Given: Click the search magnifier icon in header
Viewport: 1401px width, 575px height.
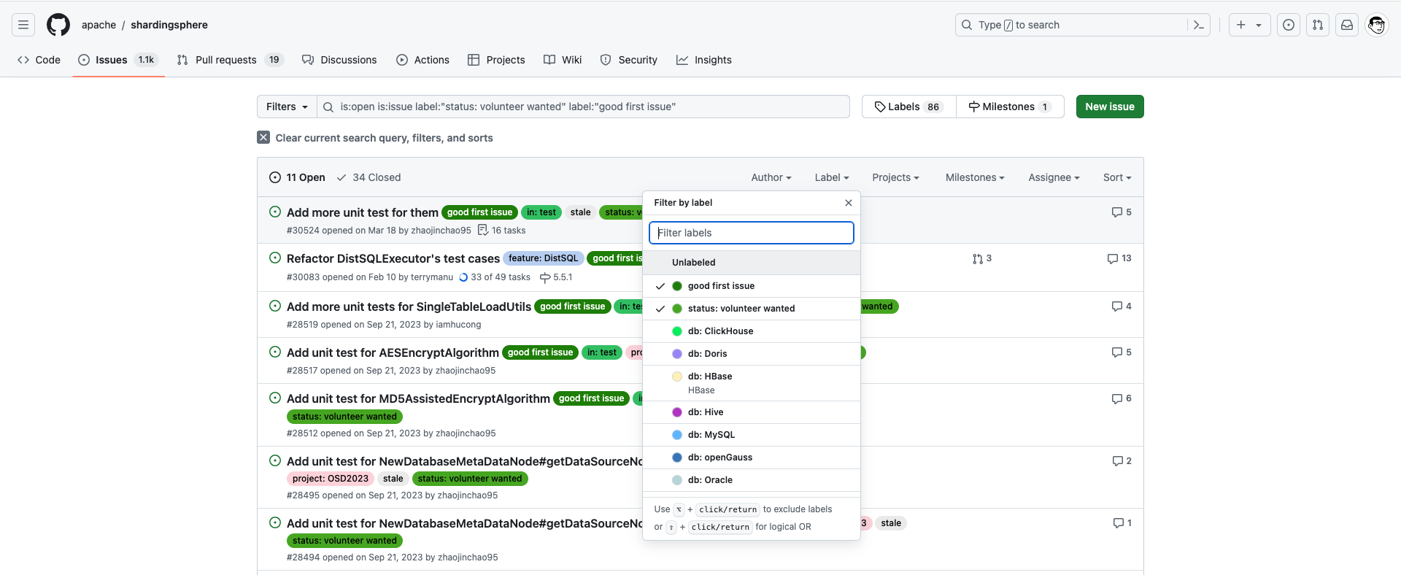Looking at the screenshot, I should (x=967, y=25).
